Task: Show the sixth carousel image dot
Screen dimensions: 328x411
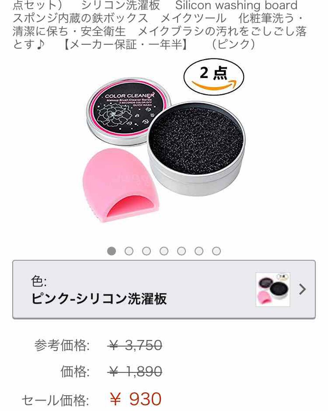Action: (x=199, y=251)
